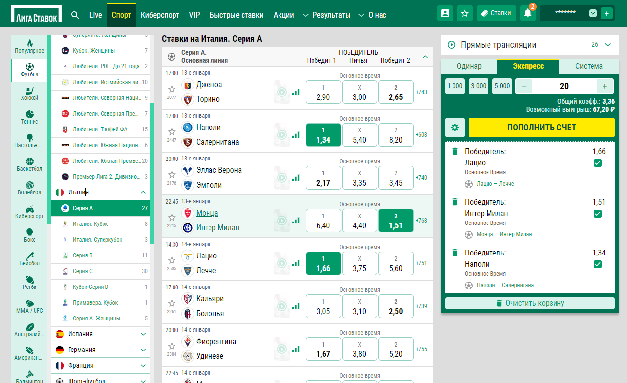Image resolution: width=627 pixels, height=383 pixels.
Task: Click the green plus add-funds icon
Action: click(x=606, y=13)
